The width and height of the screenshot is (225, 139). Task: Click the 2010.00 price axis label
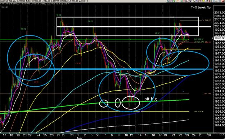(x=220, y=16)
